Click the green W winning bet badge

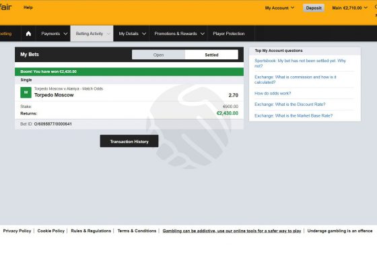click(26, 92)
